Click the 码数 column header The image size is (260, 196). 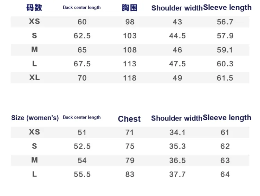[34, 8]
